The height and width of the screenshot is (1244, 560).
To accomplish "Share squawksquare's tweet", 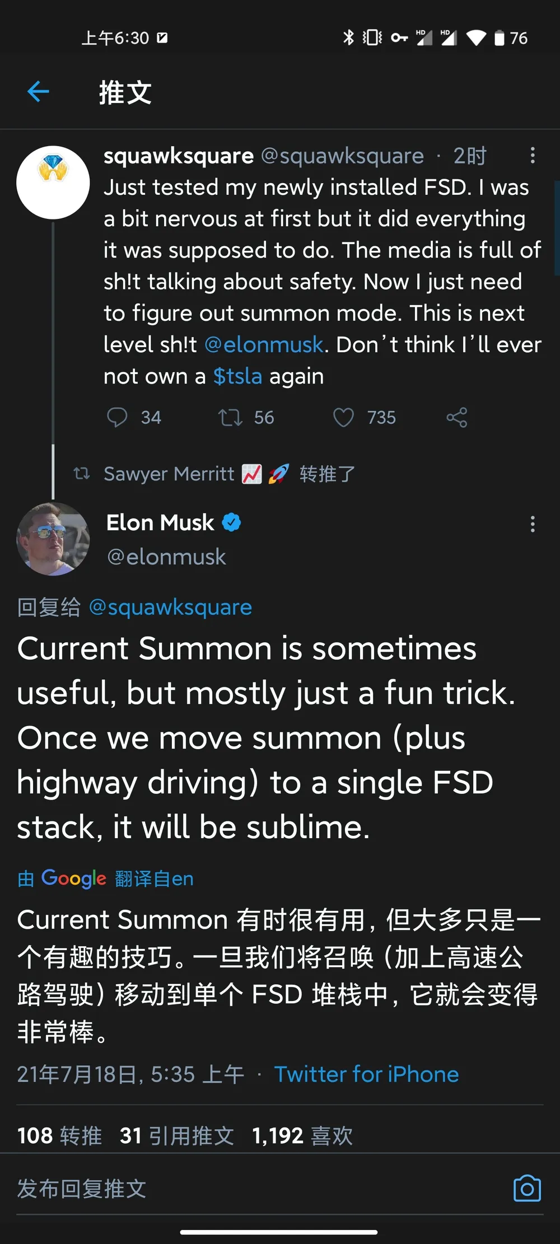I will click(457, 418).
